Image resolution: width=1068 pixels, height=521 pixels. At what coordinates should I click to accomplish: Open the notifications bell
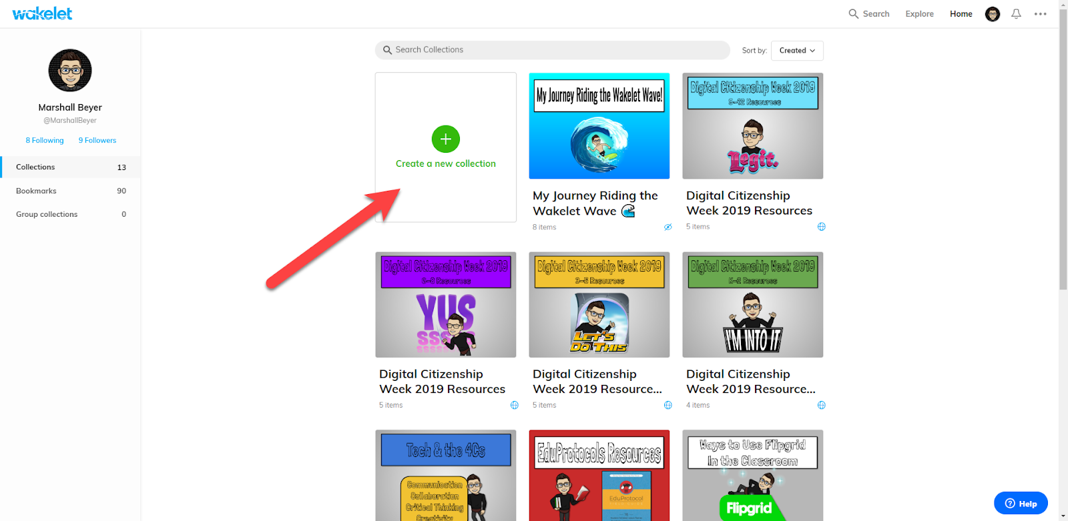1016,13
